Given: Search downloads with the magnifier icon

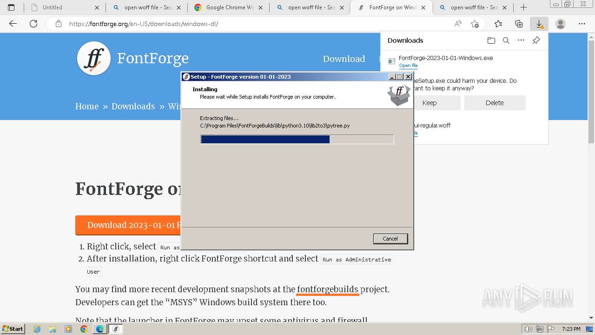Looking at the screenshot, I should tap(506, 40).
